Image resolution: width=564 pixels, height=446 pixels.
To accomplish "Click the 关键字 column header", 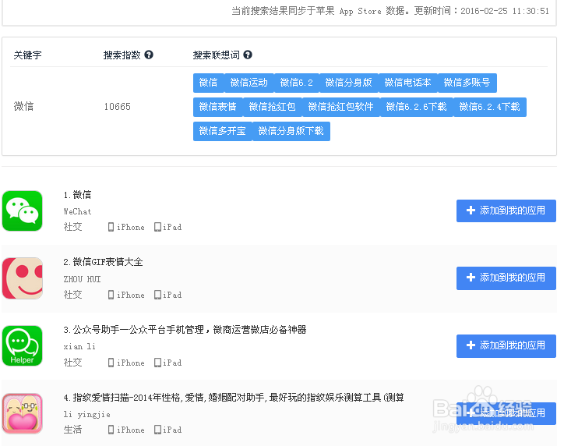I will click(28, 55).
